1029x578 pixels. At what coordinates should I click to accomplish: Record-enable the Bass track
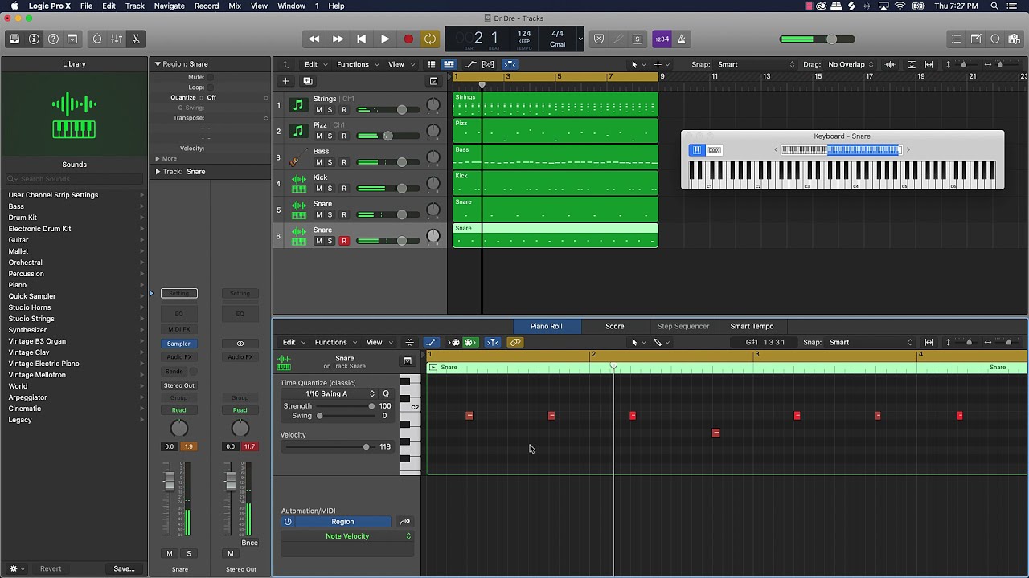(344, 162)
